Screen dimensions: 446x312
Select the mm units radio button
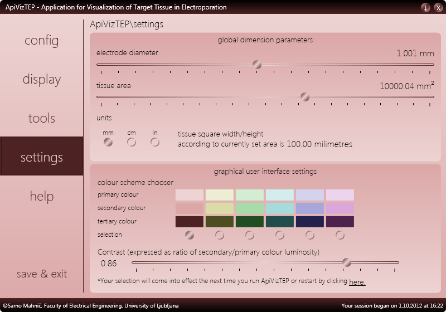pyautogui.click(x=108, y=142)
